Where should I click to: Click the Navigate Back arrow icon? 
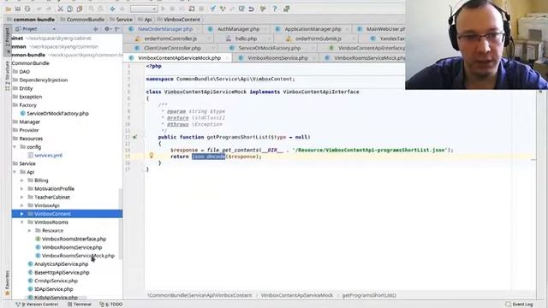(112, 9)
